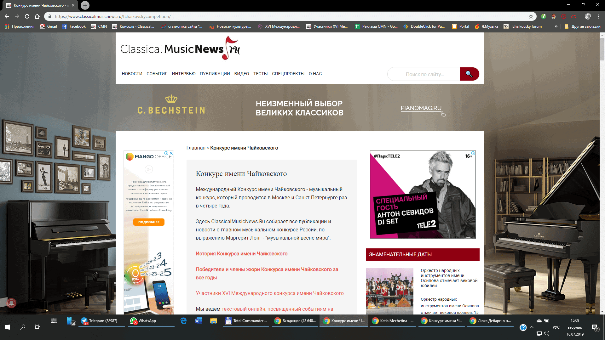This screenshot has height=340, width=605.
Task: Open Task View on the taskbar
Action: [x=37, y=327]
